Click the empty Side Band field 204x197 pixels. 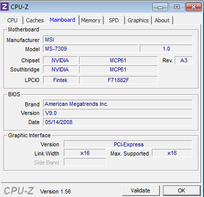(85, 162)
